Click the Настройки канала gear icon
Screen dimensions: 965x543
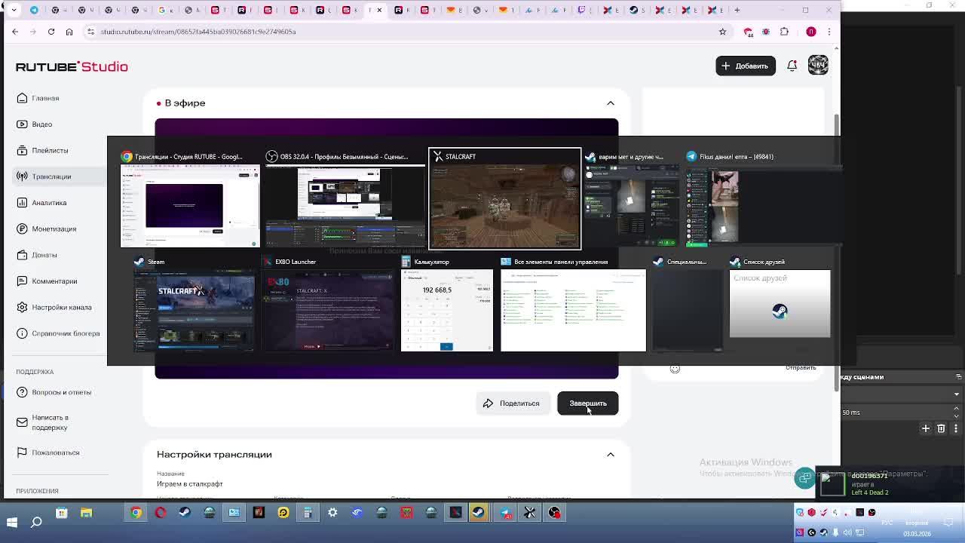(x=22, y=307)
